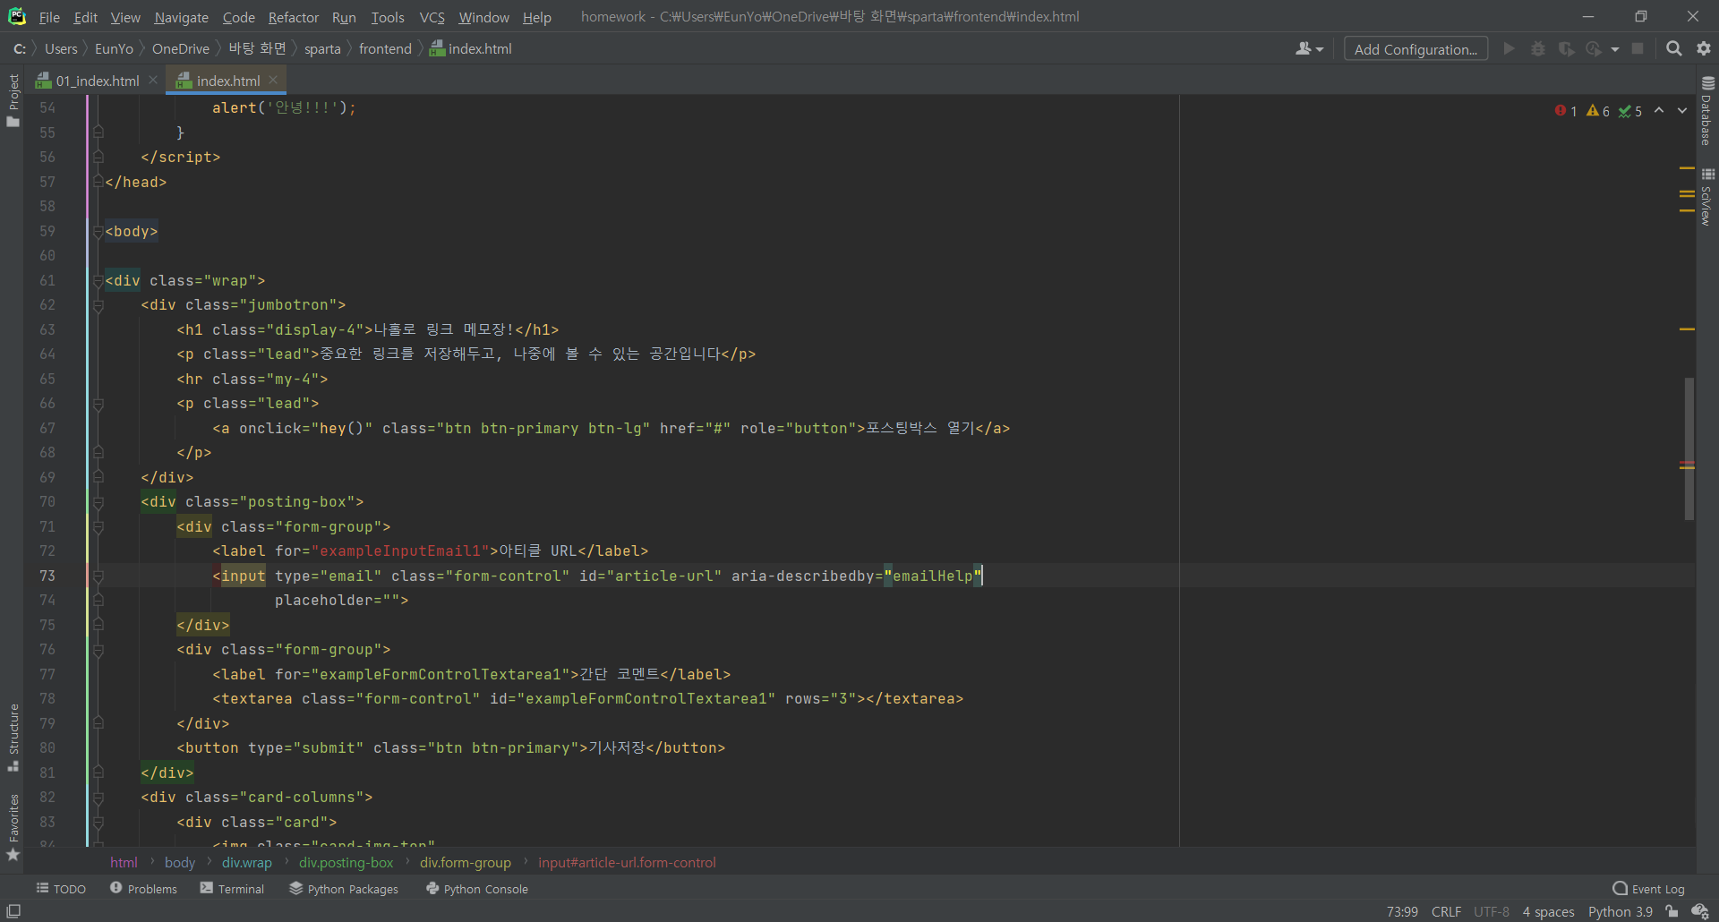This screenshot has height=922, width=1719.
Task: Open the Refactor menu
Action: pos(294,17)
